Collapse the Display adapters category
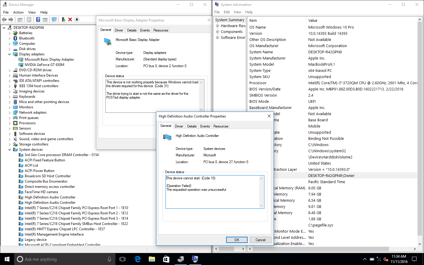Screen dimensions: 424x265 tap(10, 54)
